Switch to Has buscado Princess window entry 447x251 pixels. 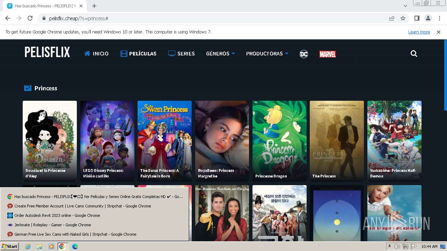(x=95, y=197)
